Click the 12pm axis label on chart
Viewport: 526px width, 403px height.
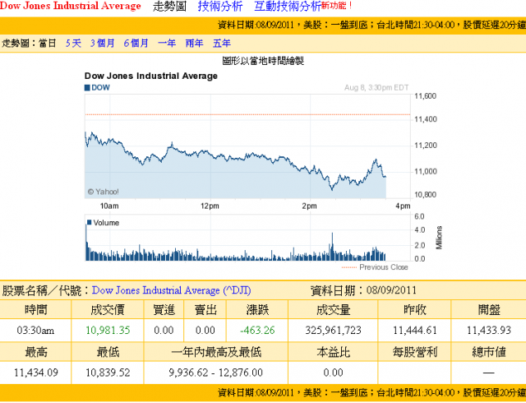pyautogui.click(x=210, y=206)
